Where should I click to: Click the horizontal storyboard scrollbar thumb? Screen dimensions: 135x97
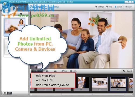pyautogui.click(x=93, y=94)
